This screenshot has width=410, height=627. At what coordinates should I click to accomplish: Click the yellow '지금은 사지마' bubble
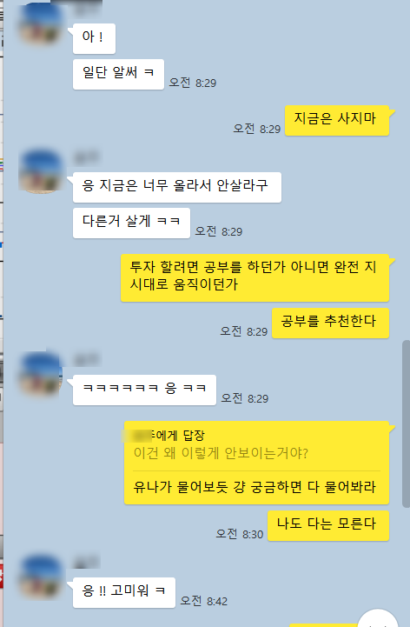pos(337,120)
